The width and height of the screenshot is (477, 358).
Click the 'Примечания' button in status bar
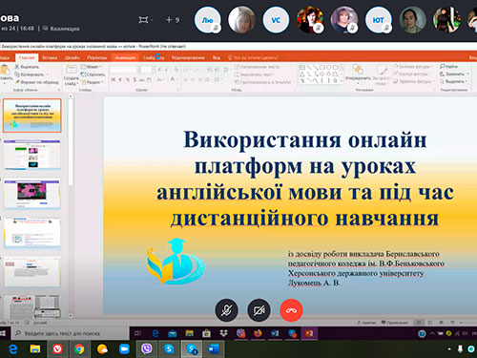(395, 323)
